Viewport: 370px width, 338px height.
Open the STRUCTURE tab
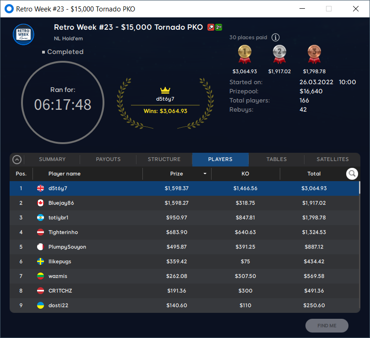164,159
